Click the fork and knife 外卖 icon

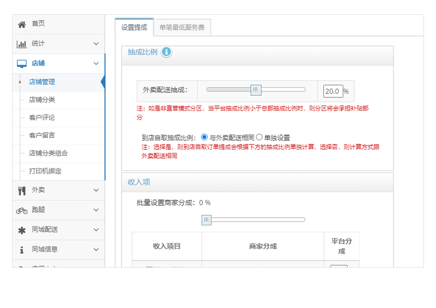coord(22,191)
